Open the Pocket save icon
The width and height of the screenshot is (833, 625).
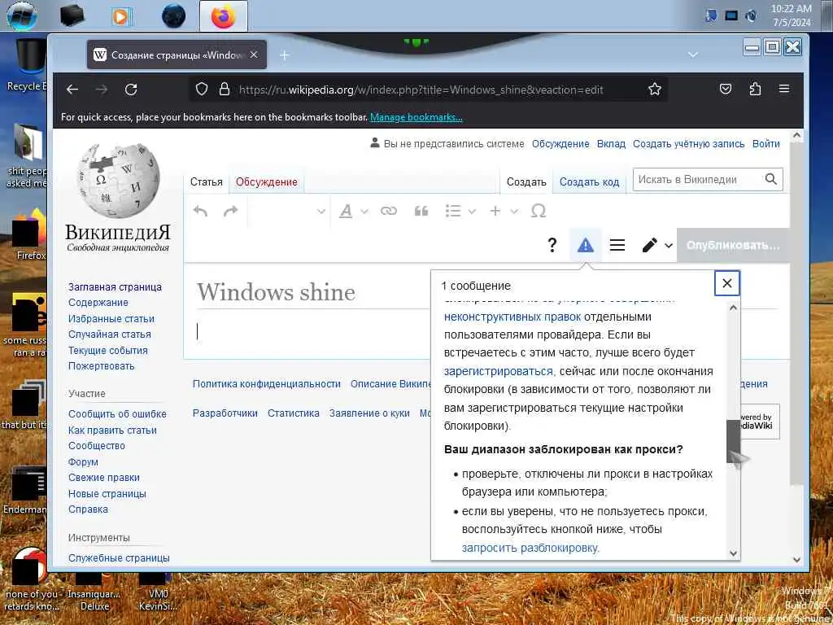tap(726, 89)
